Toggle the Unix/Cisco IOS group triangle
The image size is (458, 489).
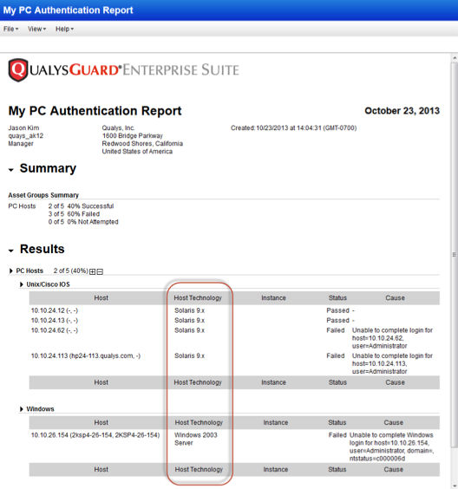point(22,284)
